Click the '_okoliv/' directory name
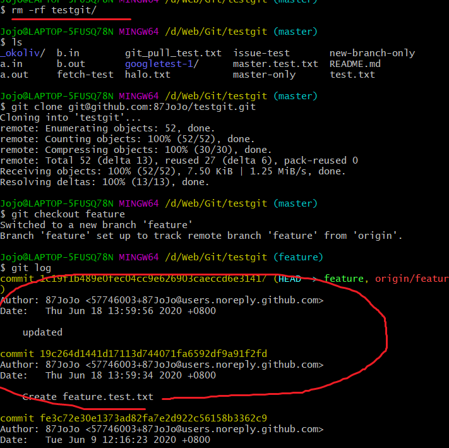 pyautogui.click(x=23, y=53)
